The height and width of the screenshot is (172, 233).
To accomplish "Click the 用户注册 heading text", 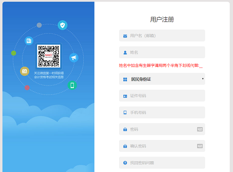I will 162,20.
